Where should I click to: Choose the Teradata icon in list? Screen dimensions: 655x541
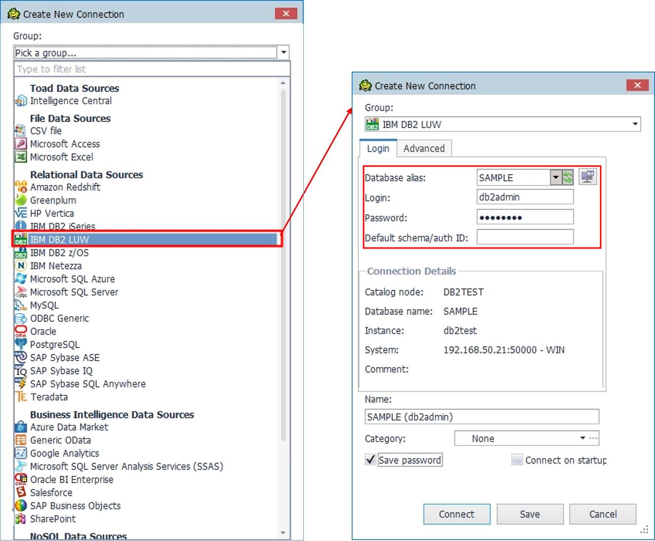[21, 397]
